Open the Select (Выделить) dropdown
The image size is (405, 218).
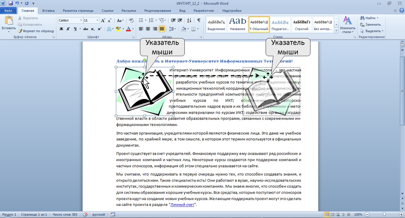(x=372, y=31)
